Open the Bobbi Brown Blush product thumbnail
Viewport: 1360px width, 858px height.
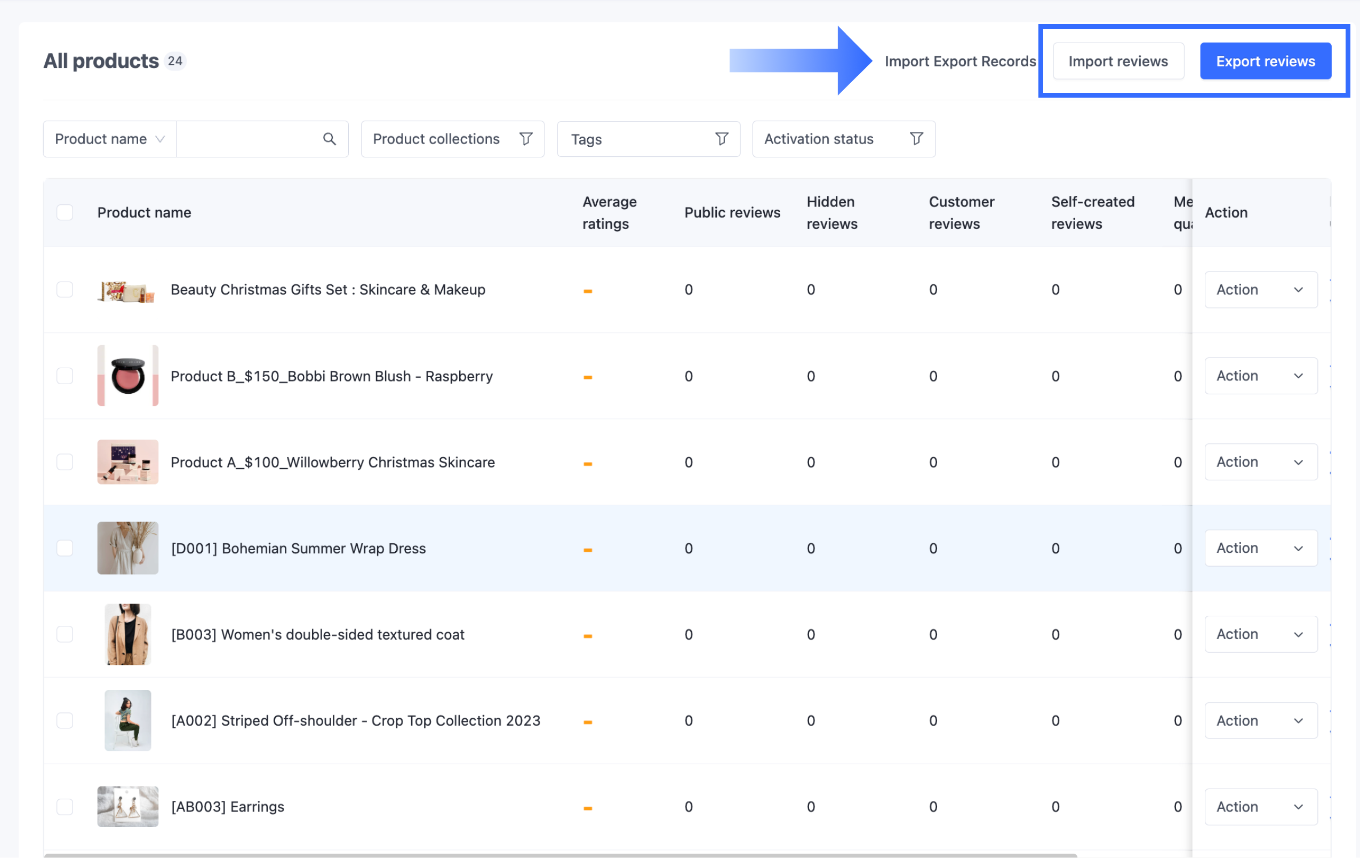coord(127,376)
